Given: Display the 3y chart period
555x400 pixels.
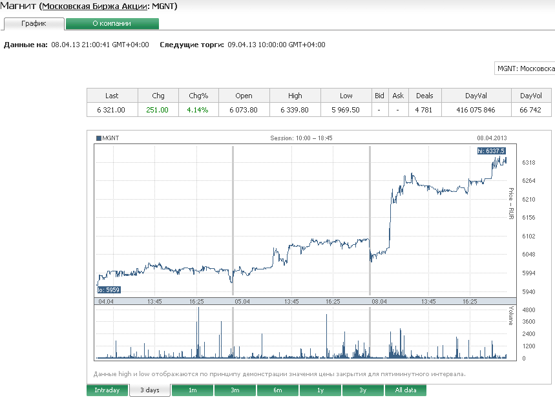Looking at the screenshot, I should (x=363, y=390).
